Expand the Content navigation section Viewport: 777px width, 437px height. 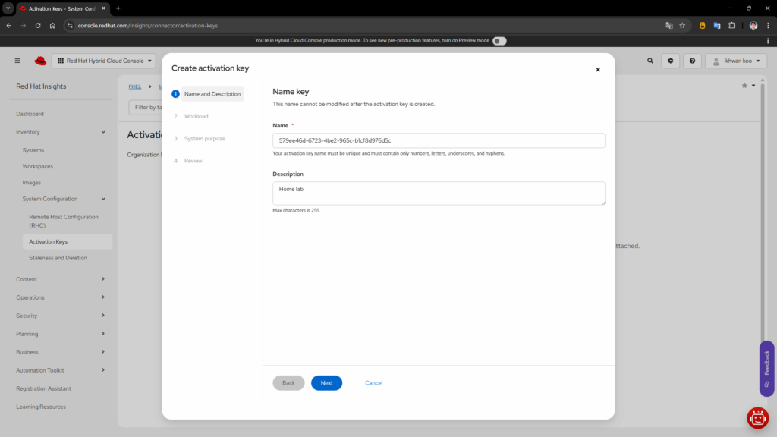[61, 279]
